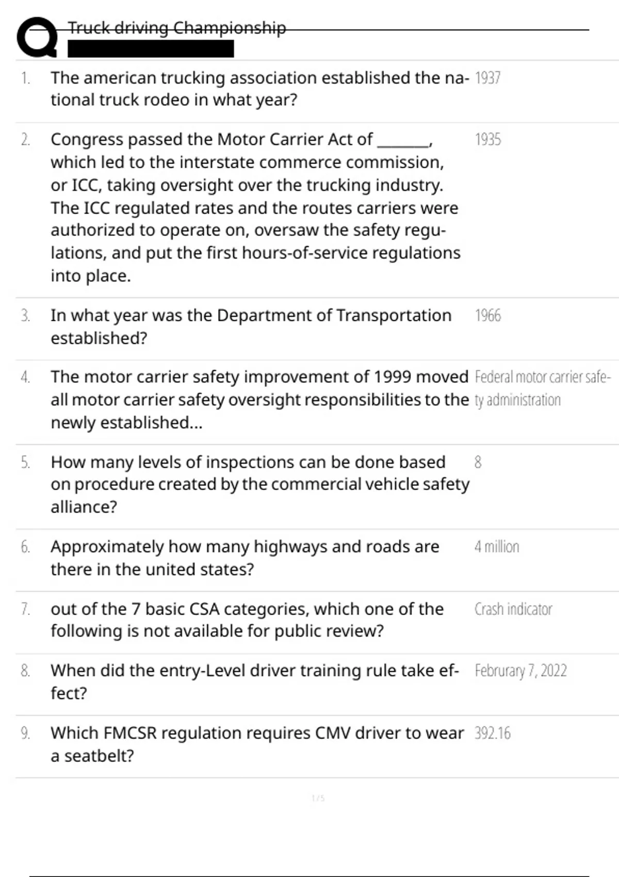Select the Motor Carrier Act question text
Viewport: 619px width, 877px height.
(255, 207)
